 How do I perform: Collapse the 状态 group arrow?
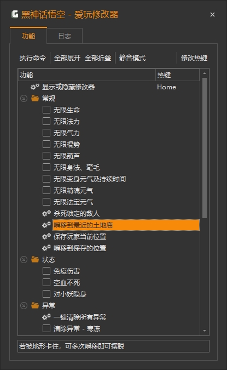point(24,260)
